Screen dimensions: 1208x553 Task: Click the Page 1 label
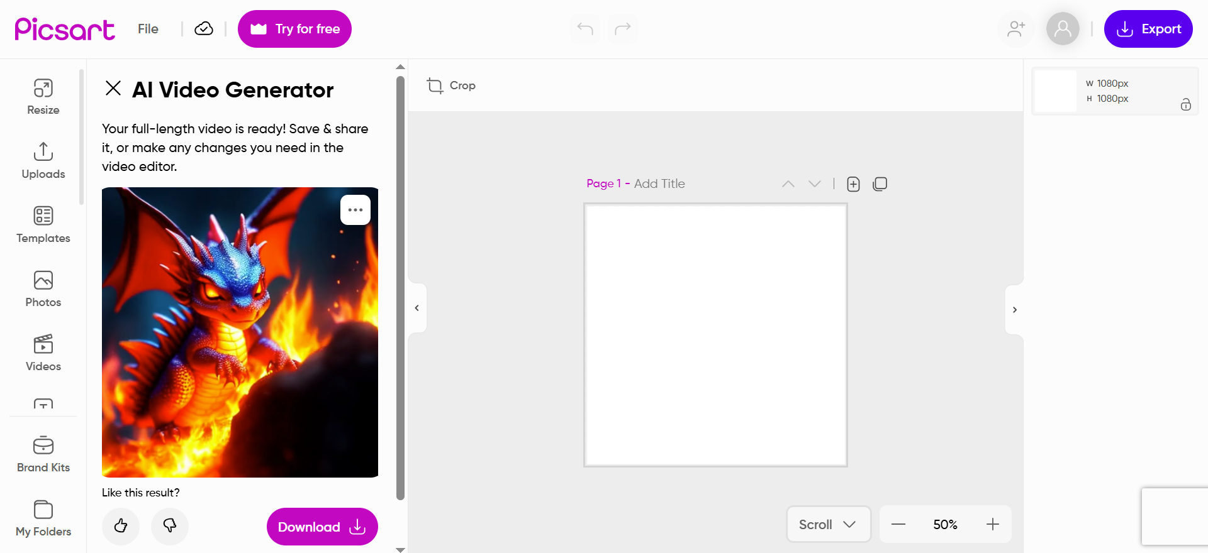pyautogui.click(x=604, y=183)
